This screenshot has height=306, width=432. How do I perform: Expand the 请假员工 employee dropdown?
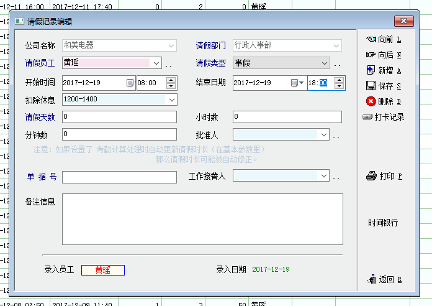[x=155, y=63]
